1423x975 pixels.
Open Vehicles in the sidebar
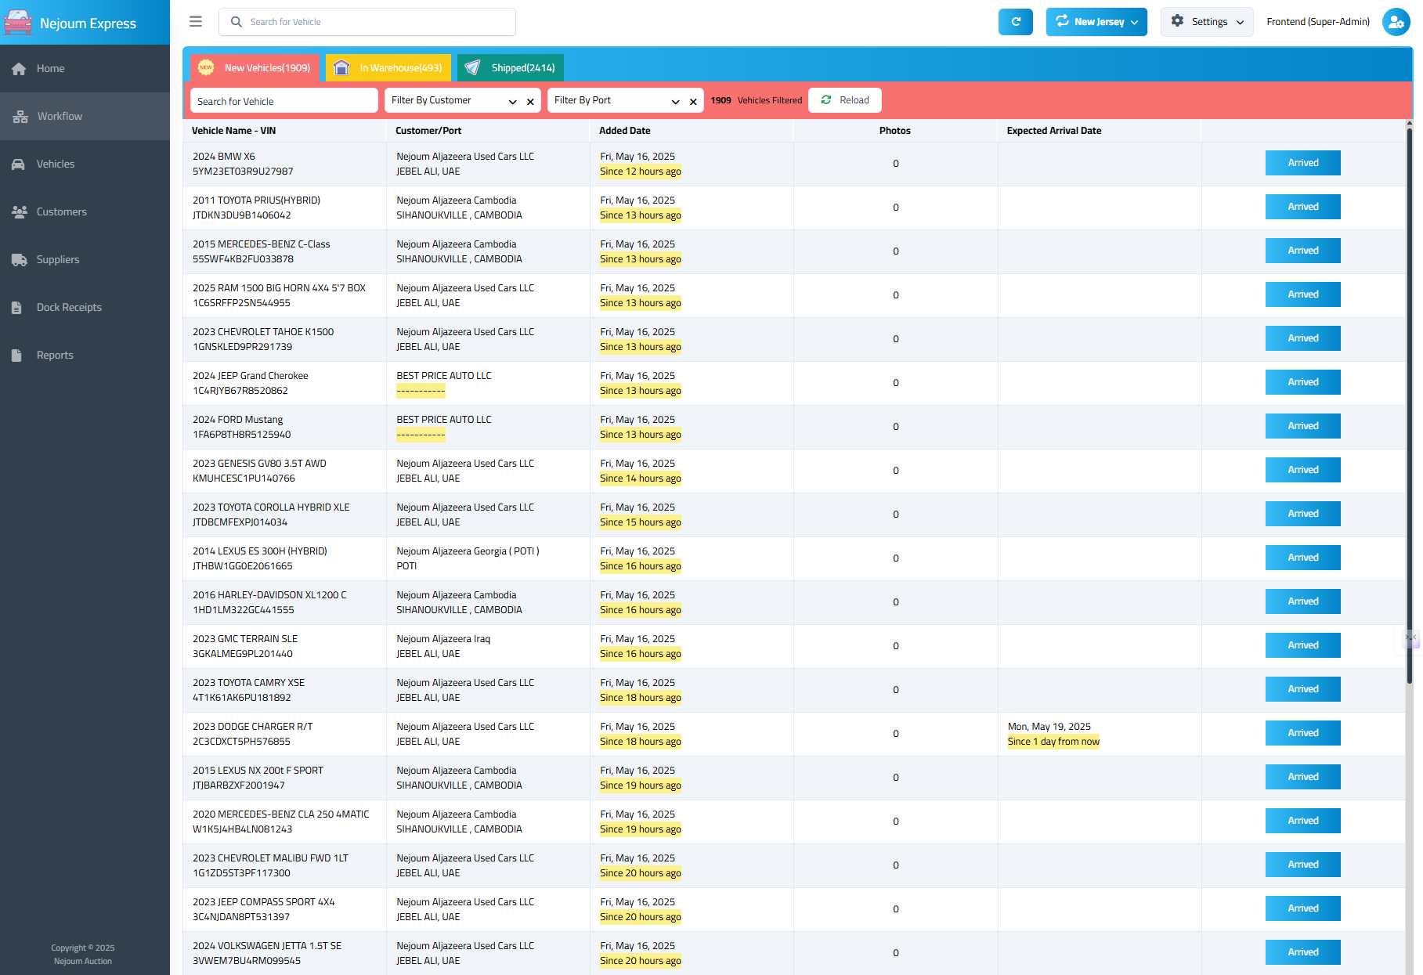(x=85, y=164)
